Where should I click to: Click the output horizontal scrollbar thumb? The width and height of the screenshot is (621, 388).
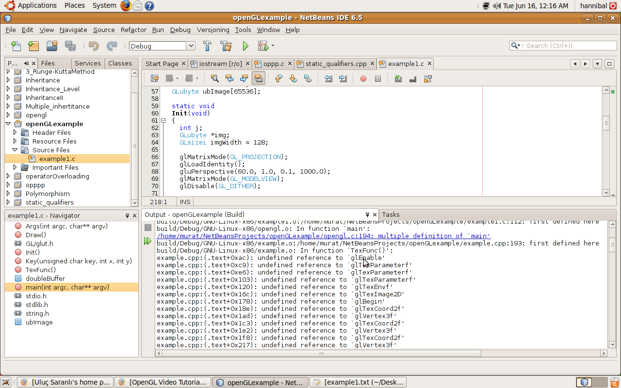point(321,354)
